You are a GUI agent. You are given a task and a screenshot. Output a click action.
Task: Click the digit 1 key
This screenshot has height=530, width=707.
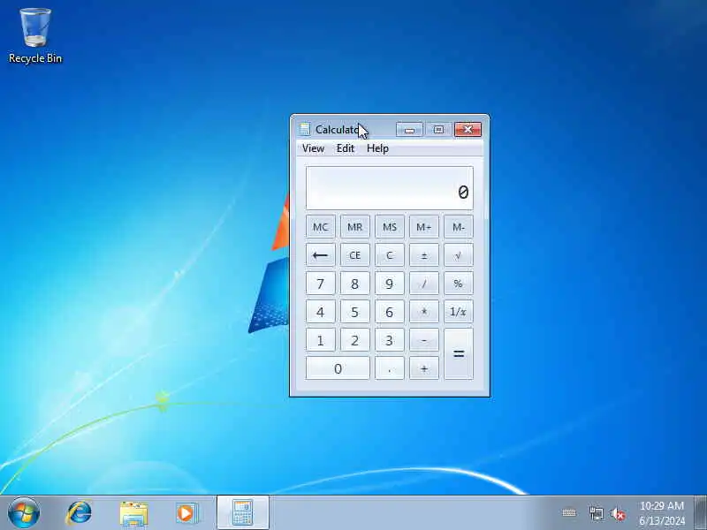pos(320,340)
